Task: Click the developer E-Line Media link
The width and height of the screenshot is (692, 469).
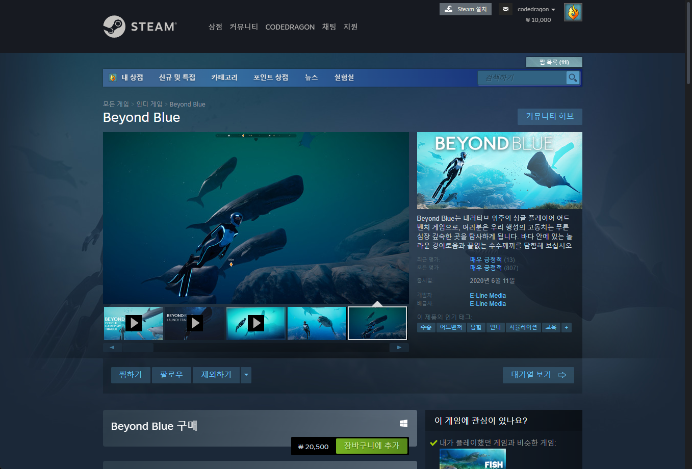Action: click(488, 296)
